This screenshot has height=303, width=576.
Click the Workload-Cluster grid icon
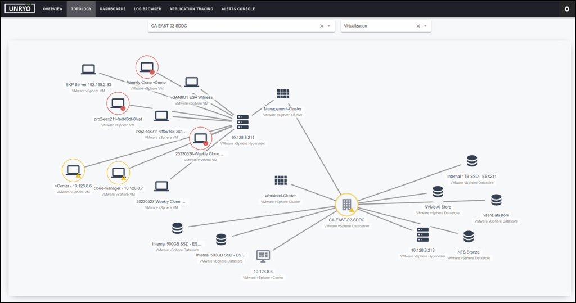[281, 180]
